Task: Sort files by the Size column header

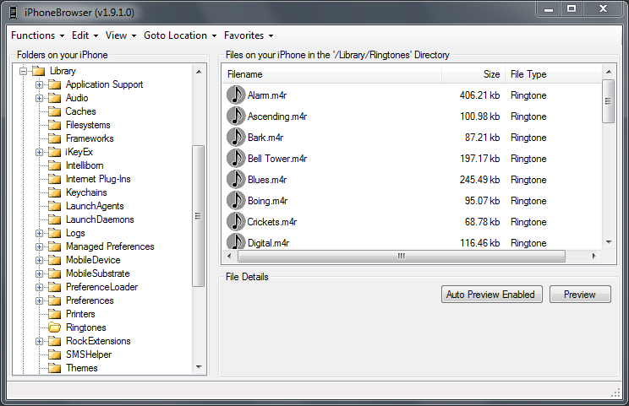Action: coord(473,74)
